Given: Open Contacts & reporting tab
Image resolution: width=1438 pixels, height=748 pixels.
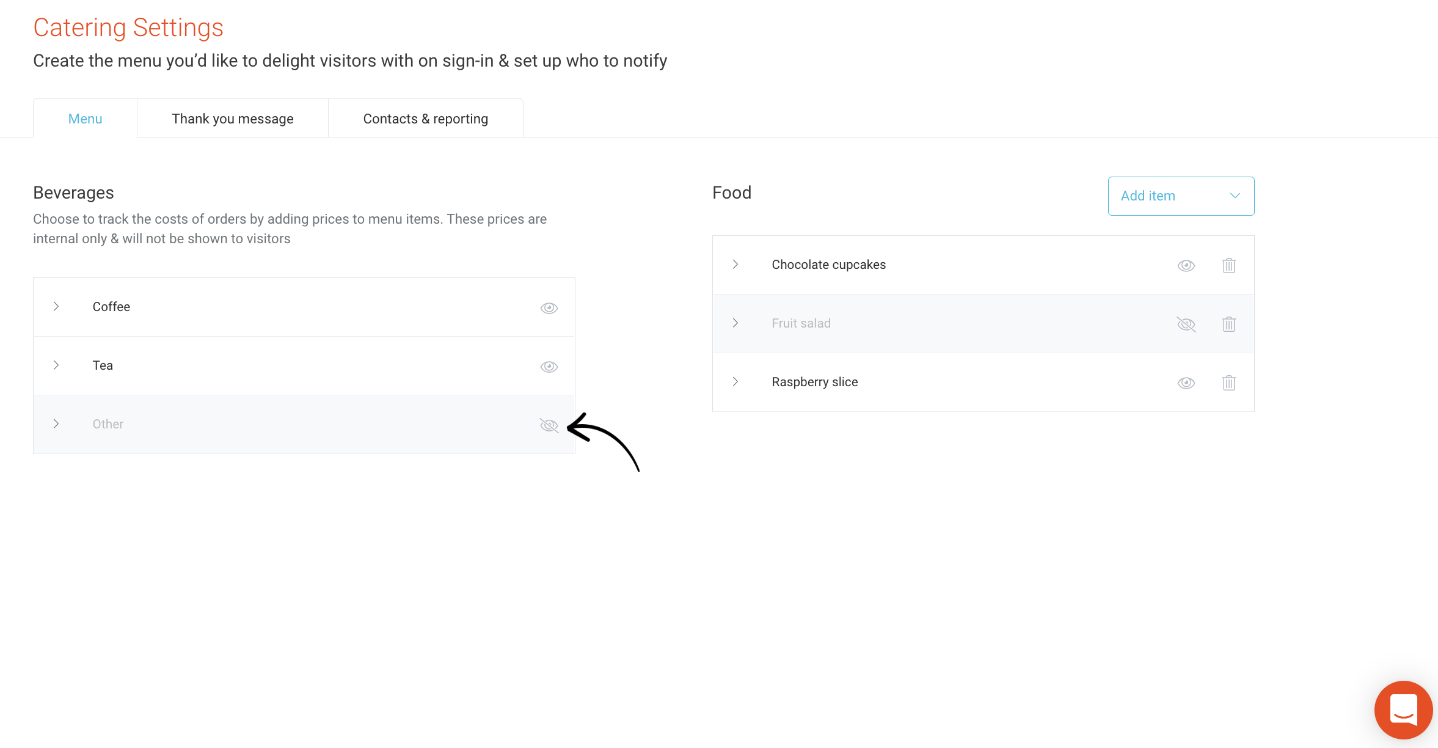Looking at the screenshot, I should tap(426, 119).
